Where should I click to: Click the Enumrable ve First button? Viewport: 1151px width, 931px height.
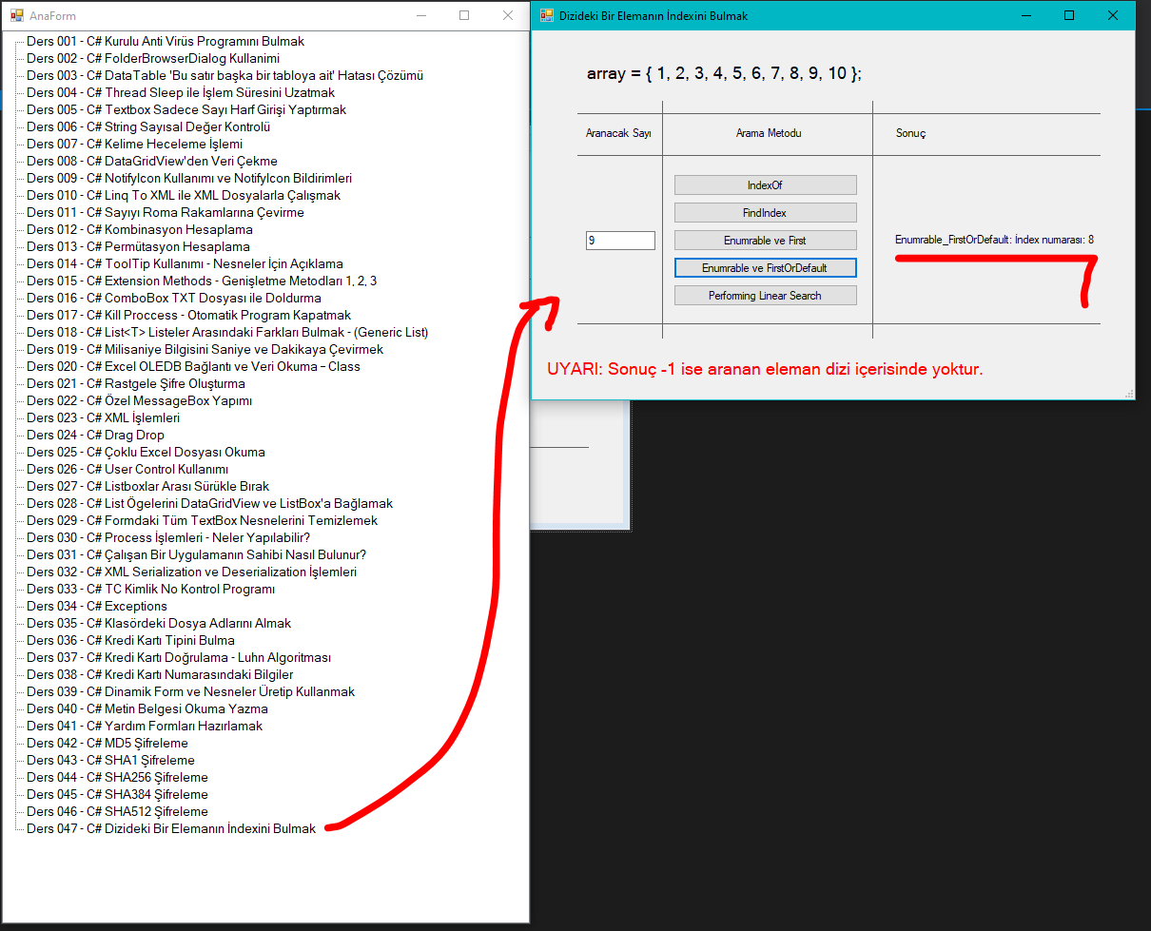(765, 241)
